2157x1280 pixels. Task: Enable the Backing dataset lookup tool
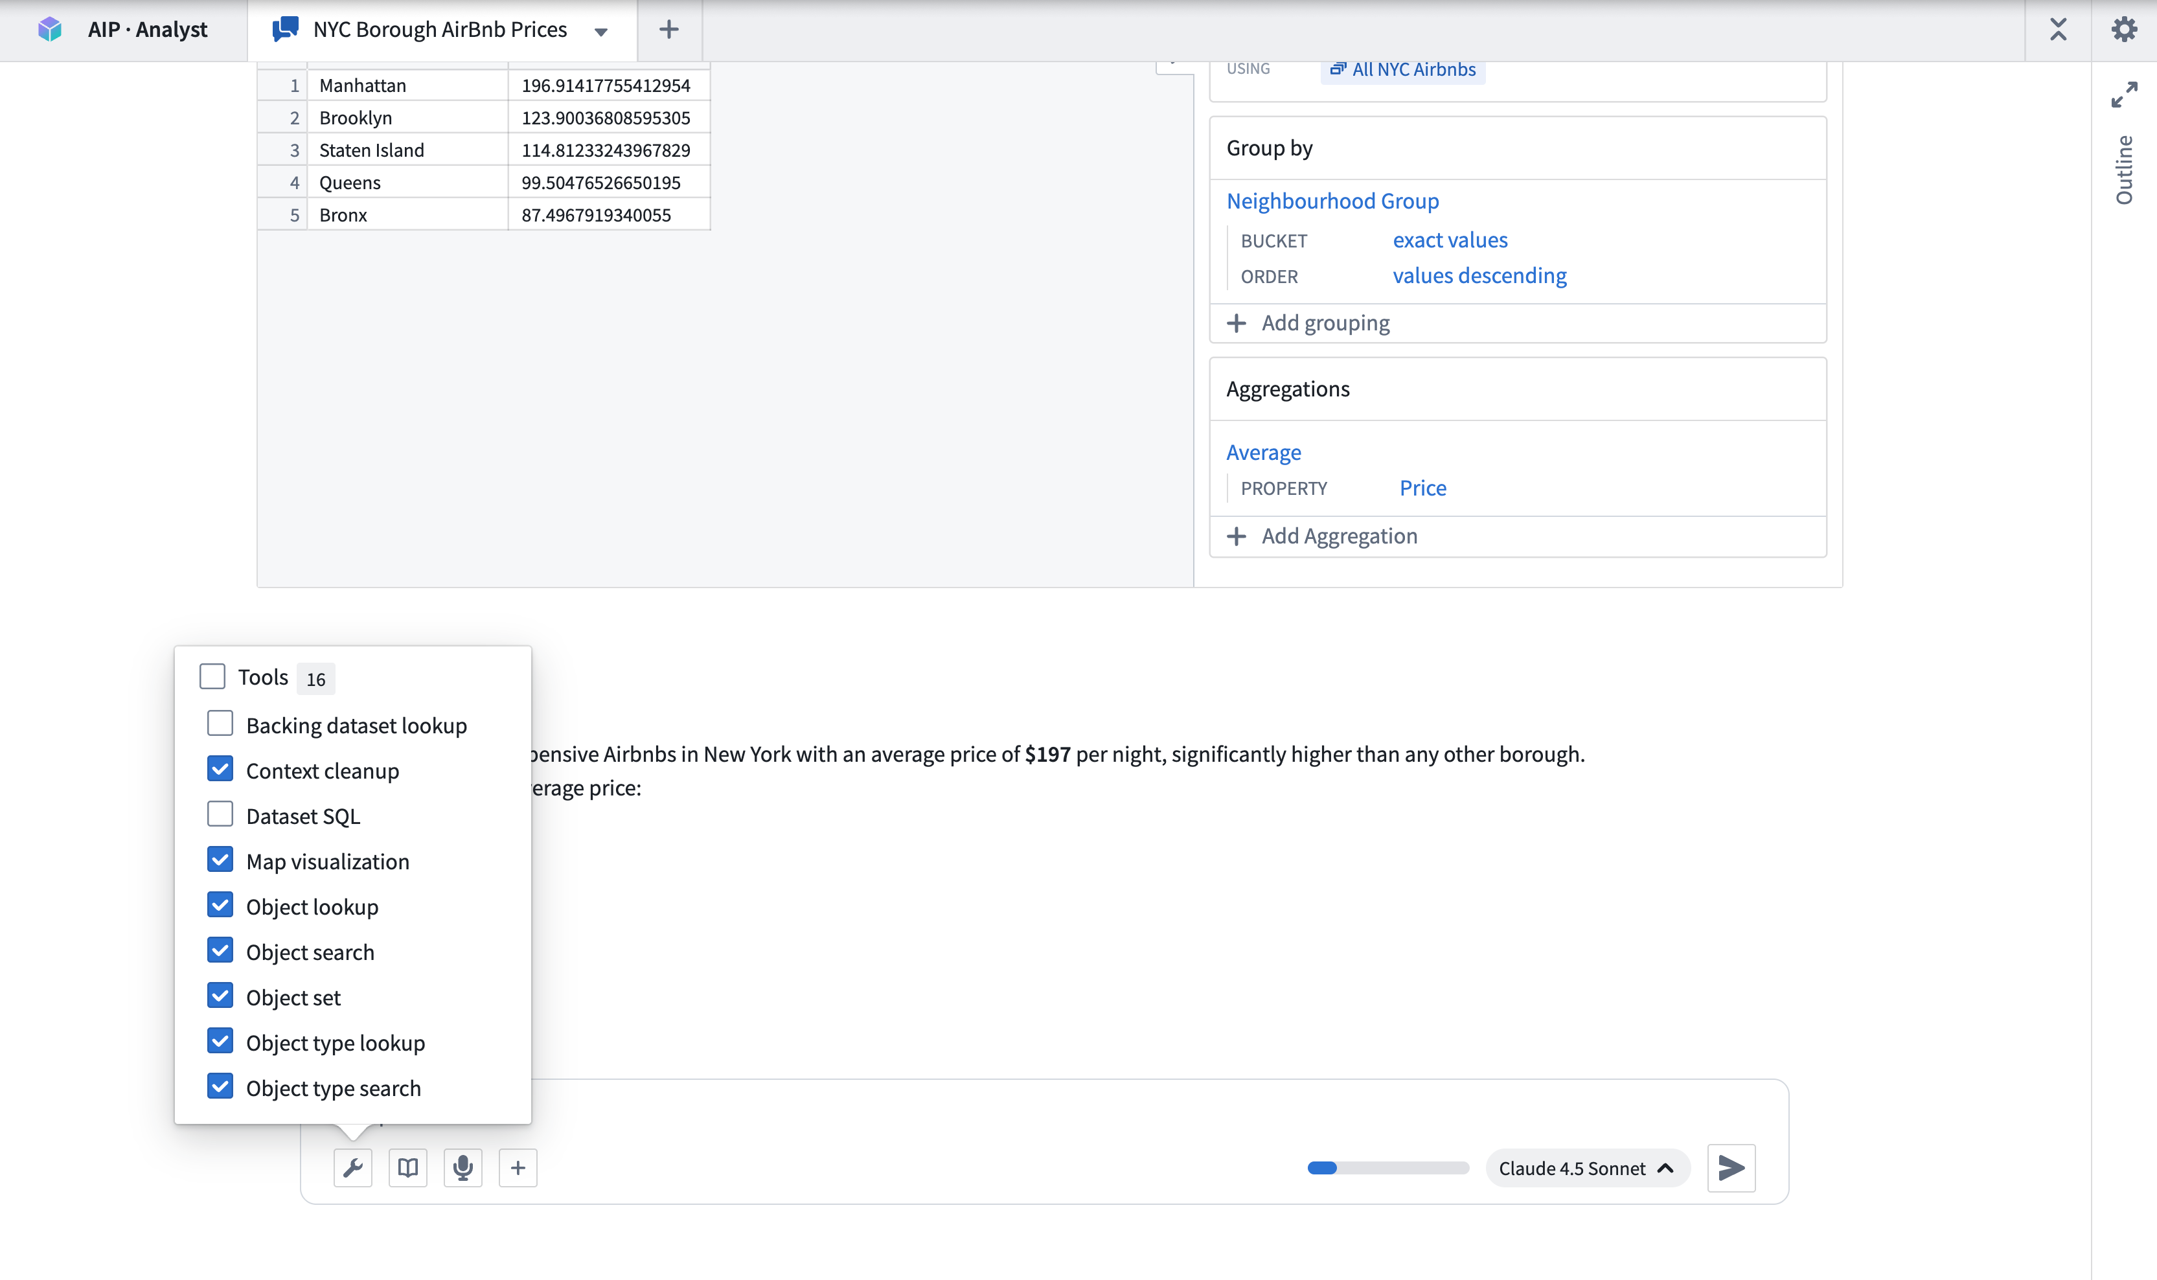tap(220, 723)
